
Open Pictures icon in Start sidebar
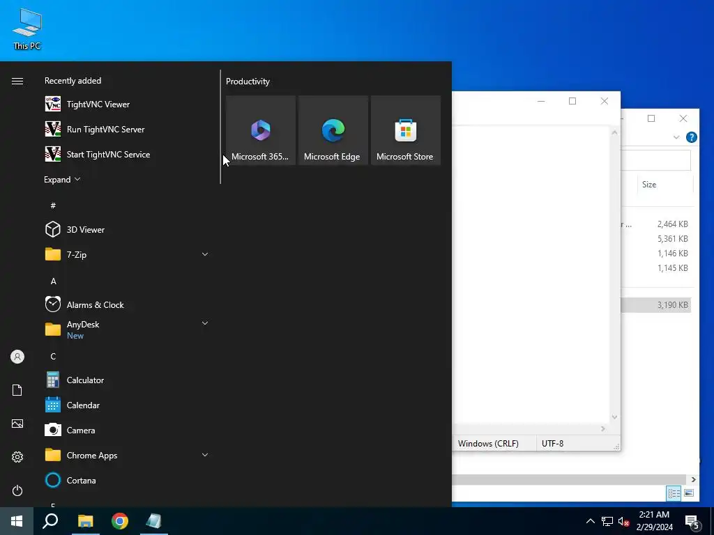tap(17, 424)
